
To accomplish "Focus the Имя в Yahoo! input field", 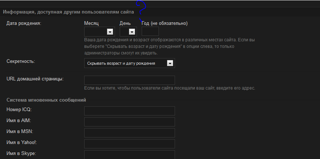I will tap(130, 144).
